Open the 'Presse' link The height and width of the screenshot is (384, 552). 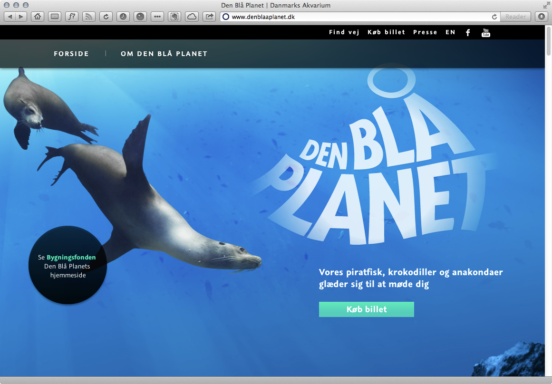[x=425, y=32]
